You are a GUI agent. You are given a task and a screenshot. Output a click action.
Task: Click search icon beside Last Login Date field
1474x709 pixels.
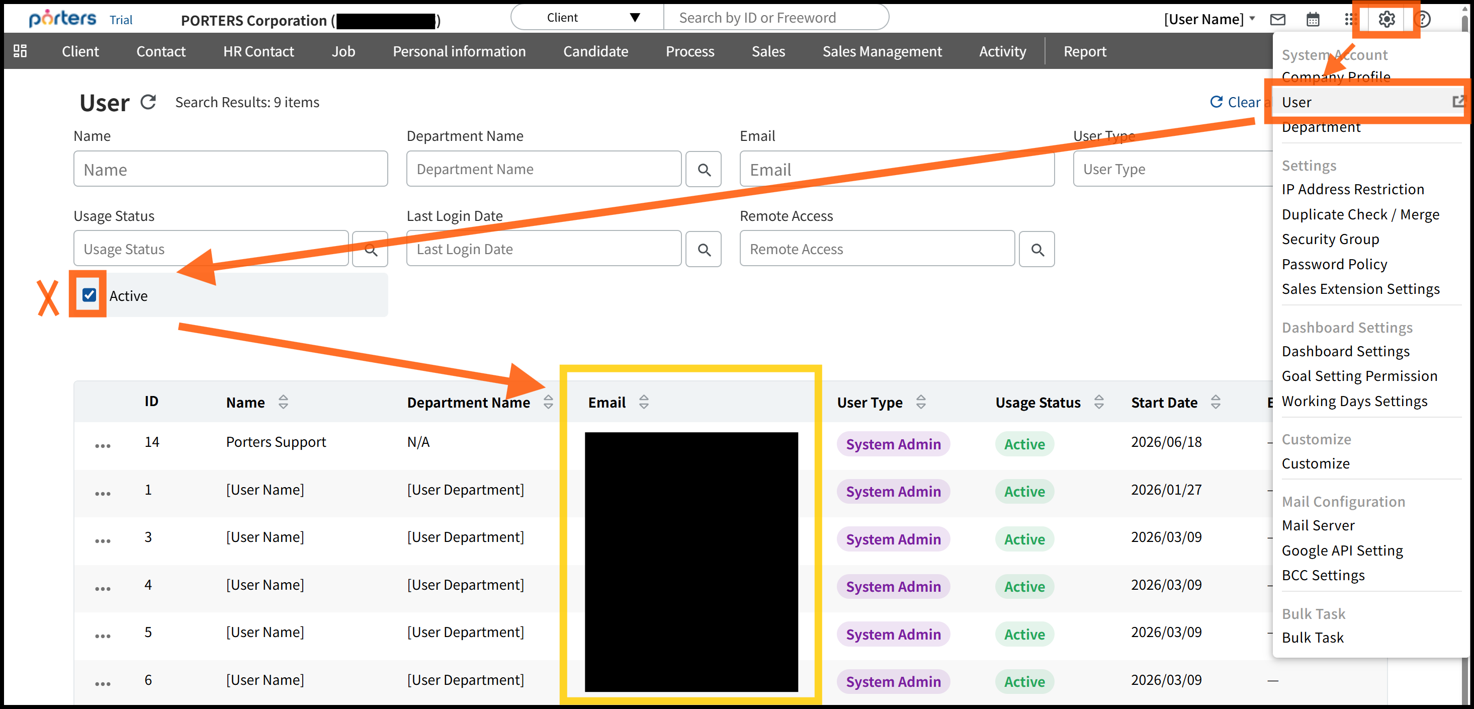(704, 249)
